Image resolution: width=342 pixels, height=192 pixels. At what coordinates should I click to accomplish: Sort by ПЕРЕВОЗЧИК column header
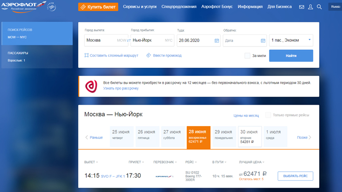[165, 162]
